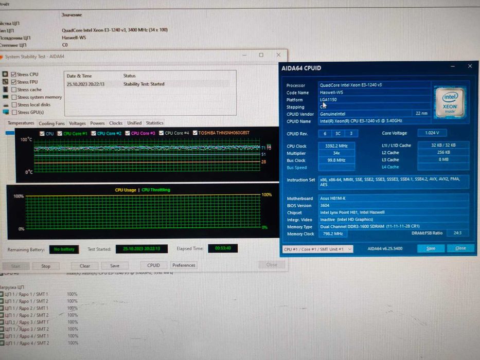Toggle CPU Core #2 graph checkbox
This screenshot has width=480, height=360.
(94, 133)
